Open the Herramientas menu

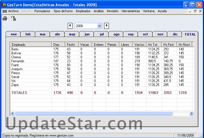click(x=131, y=11)
